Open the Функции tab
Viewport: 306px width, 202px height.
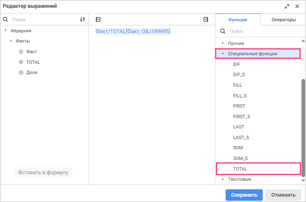point(238,20)
